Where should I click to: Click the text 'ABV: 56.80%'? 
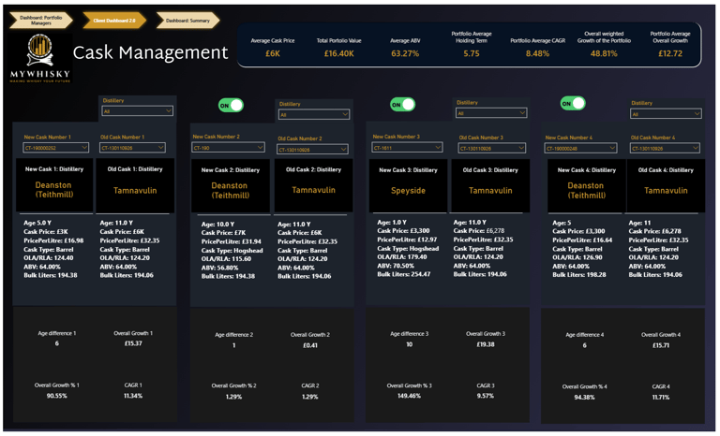point(220,268)
